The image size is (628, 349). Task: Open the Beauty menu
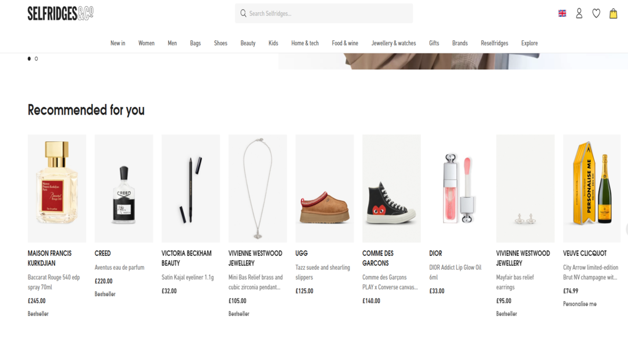pos(248,43)
